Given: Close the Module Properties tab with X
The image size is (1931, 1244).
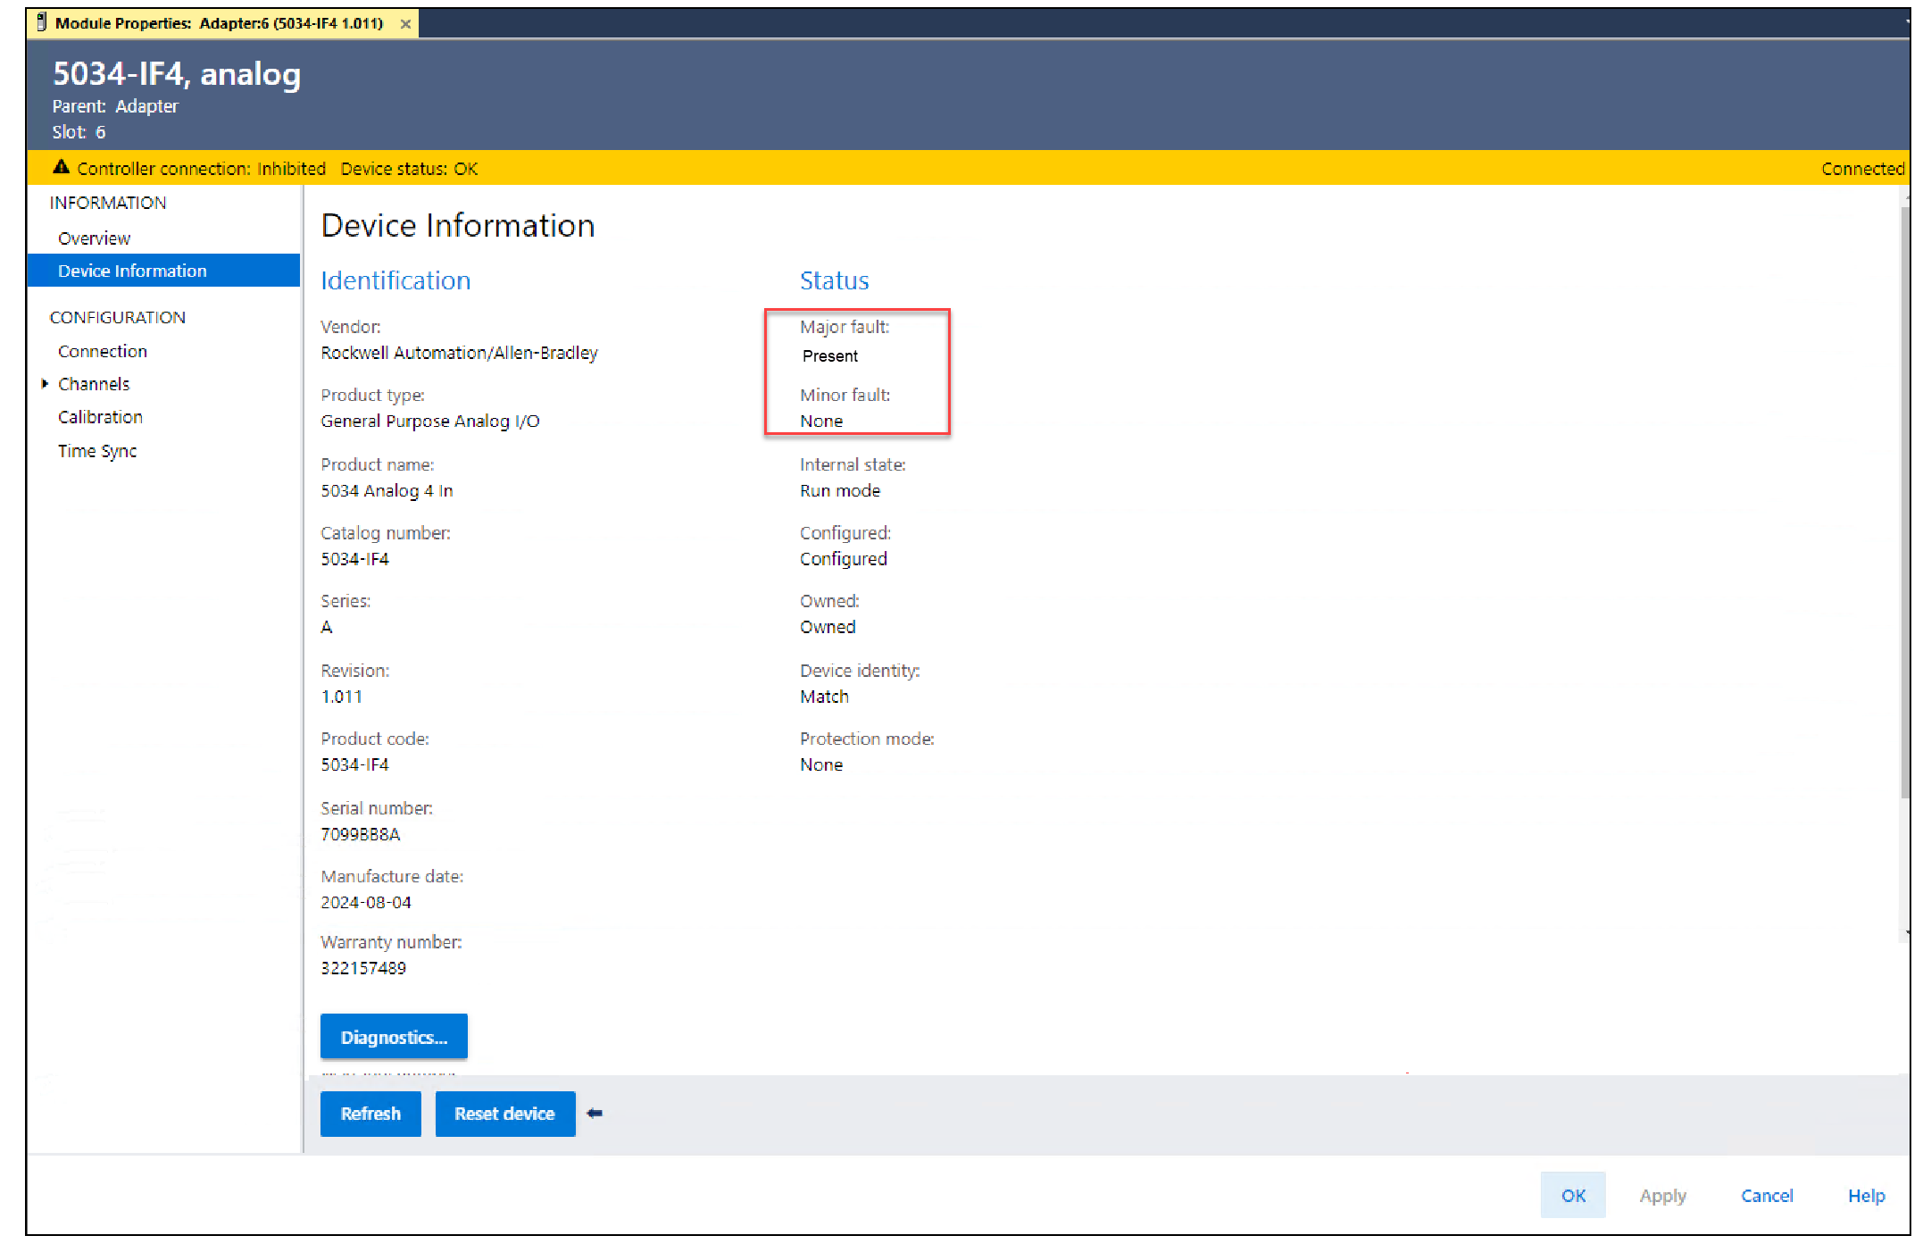Looking at the screenshot, I should click(405, 24).
